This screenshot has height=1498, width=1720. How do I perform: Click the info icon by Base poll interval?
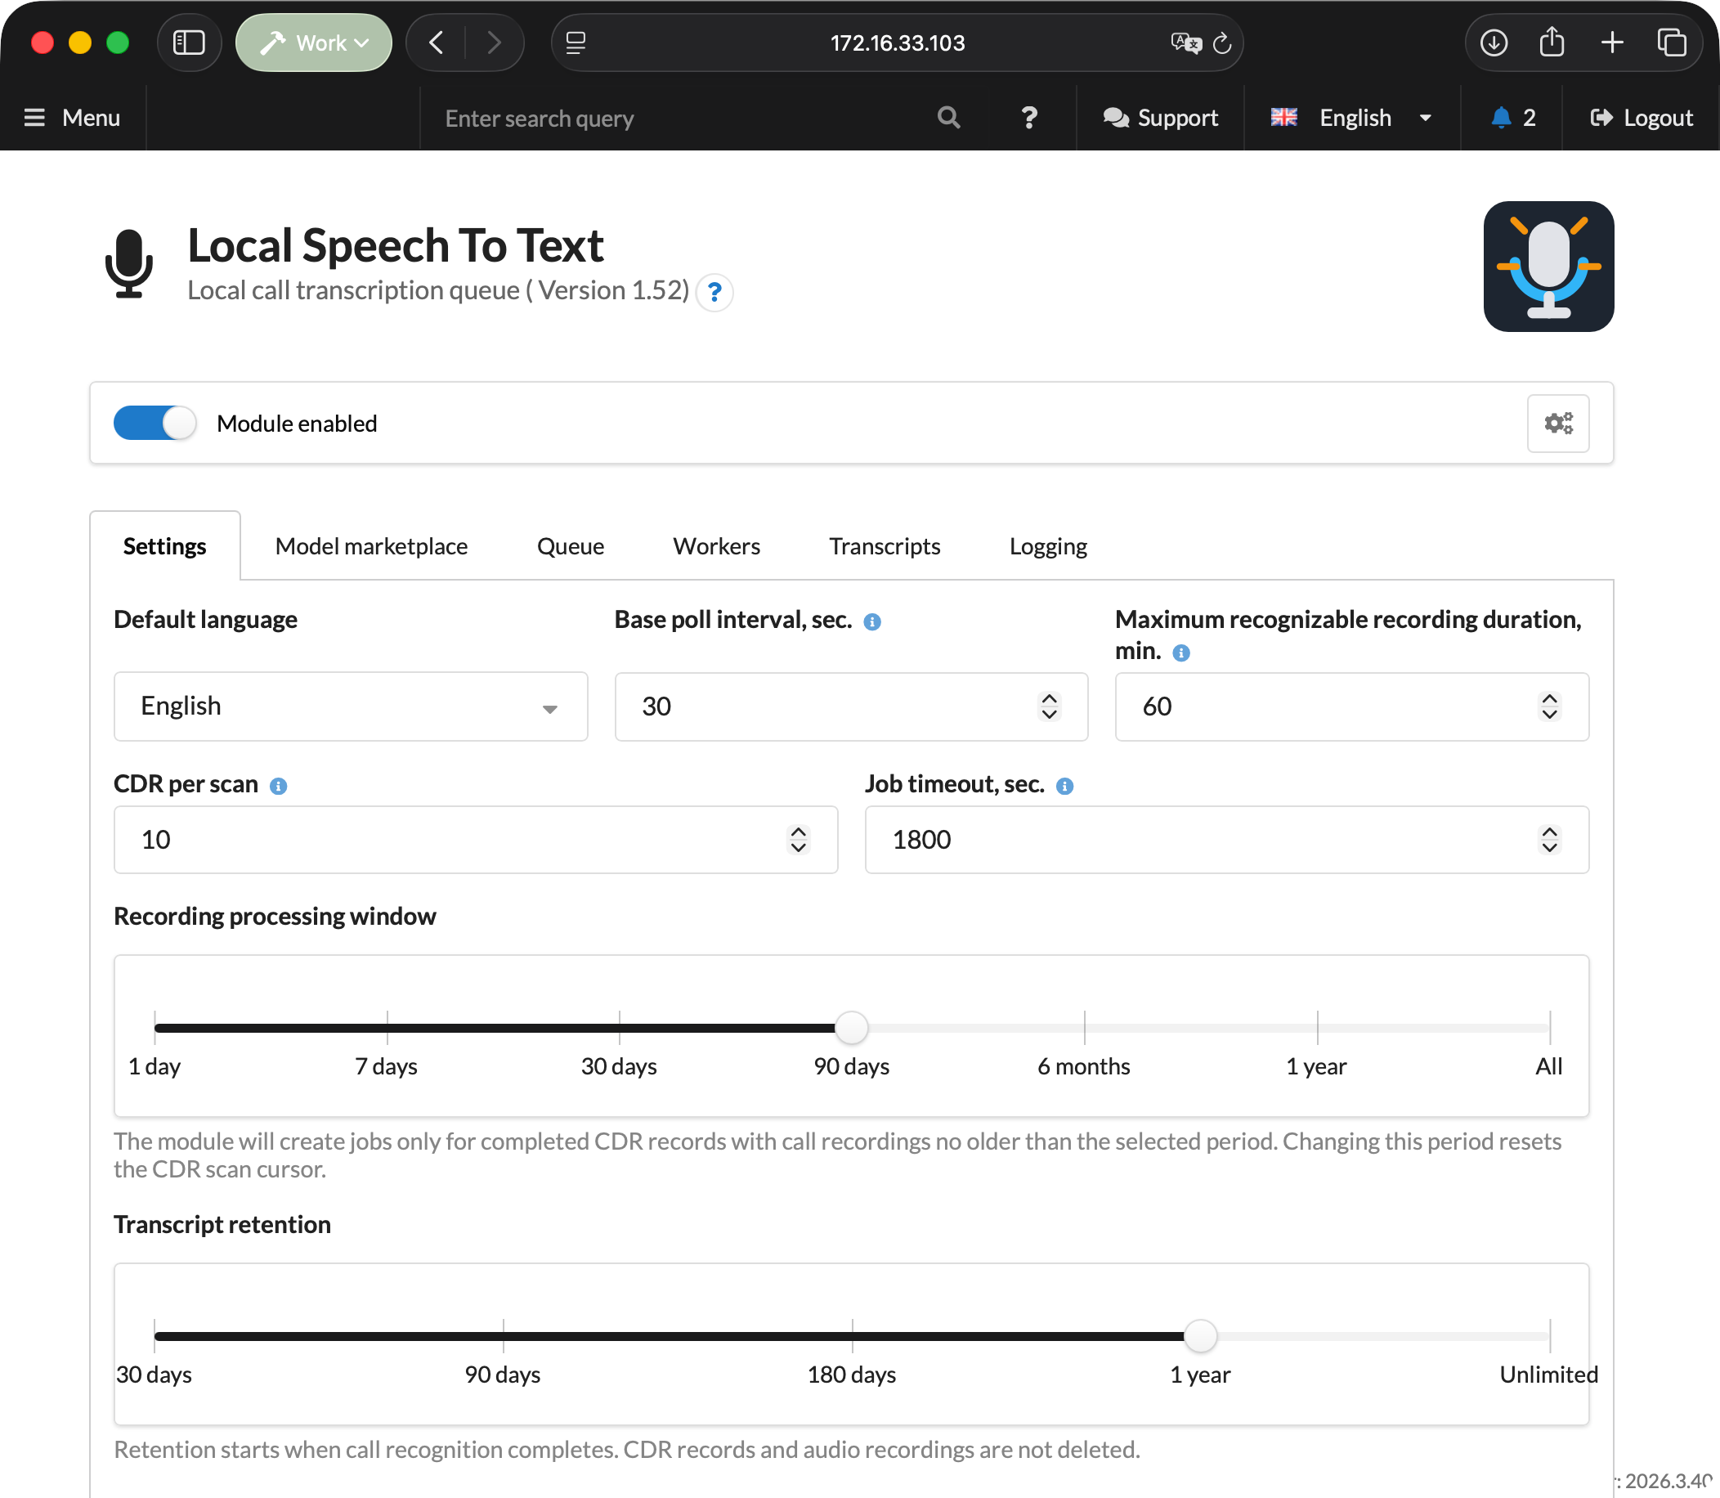click(x=871, y=621)
